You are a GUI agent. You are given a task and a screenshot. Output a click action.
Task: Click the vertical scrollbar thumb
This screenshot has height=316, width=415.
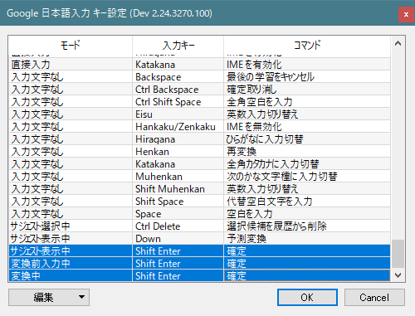(398, 254)
